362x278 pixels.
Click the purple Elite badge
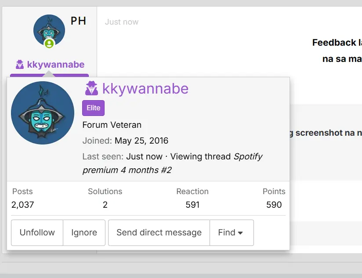(93, 108)
